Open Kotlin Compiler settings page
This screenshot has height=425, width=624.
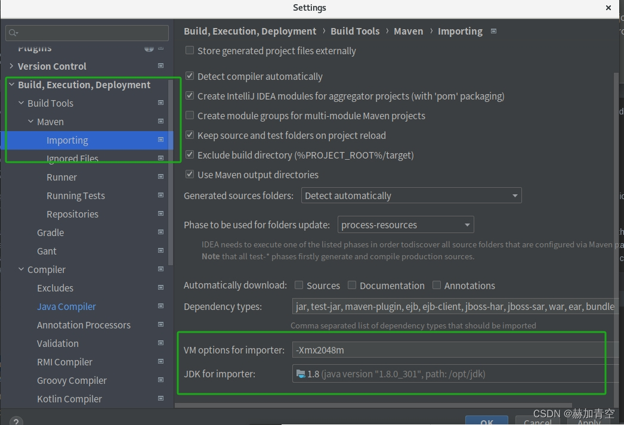[69, 399]
